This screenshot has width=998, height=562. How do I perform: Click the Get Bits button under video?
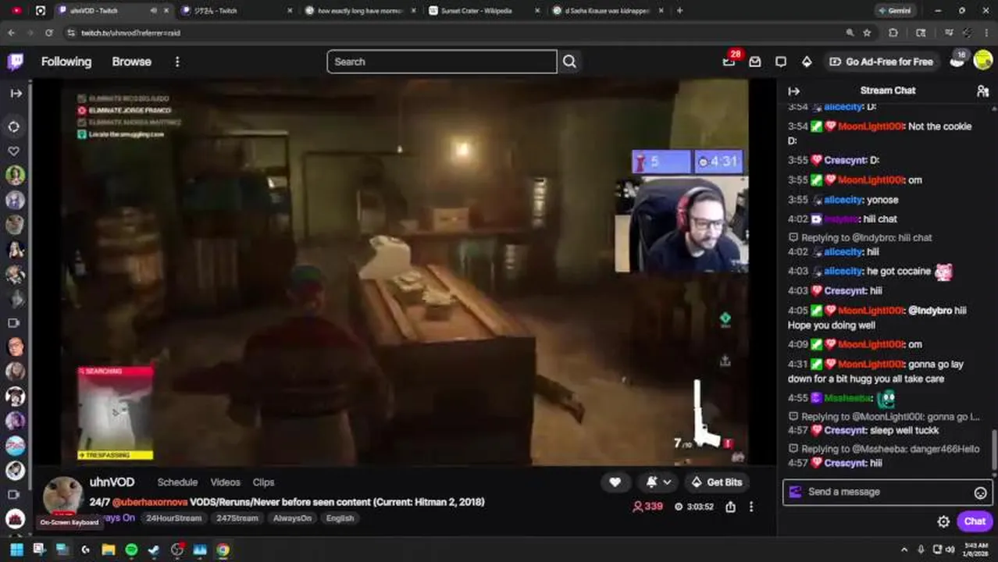[717, 482]
